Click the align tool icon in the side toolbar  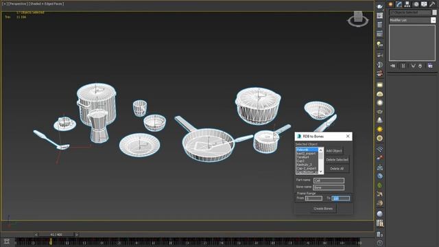tap(379, 55)
